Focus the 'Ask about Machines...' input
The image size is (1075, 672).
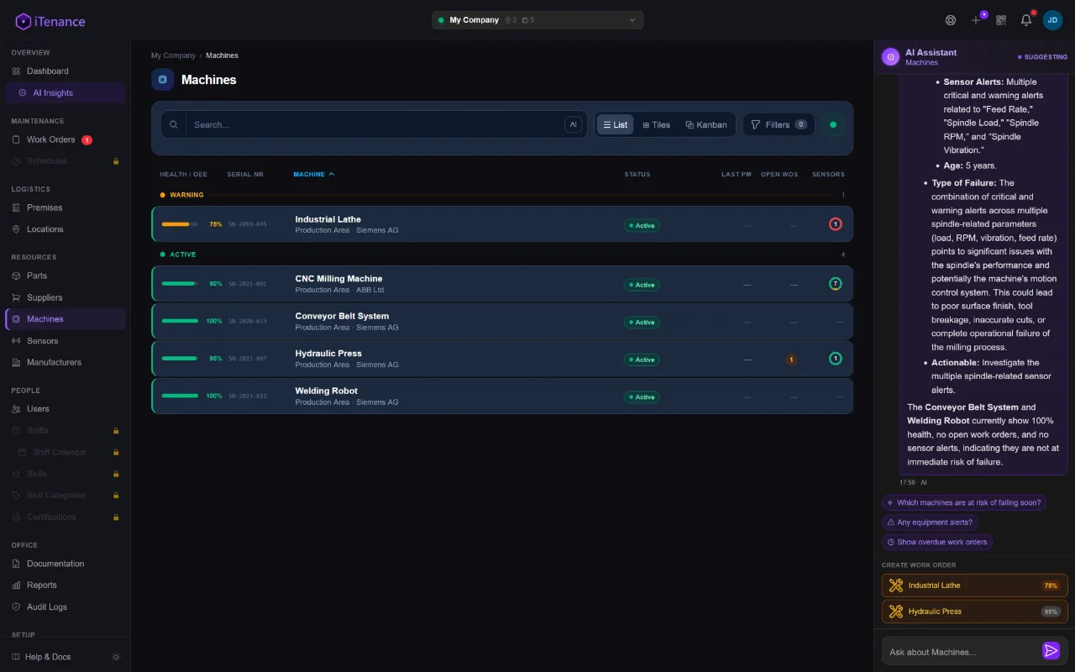(962, 652)
